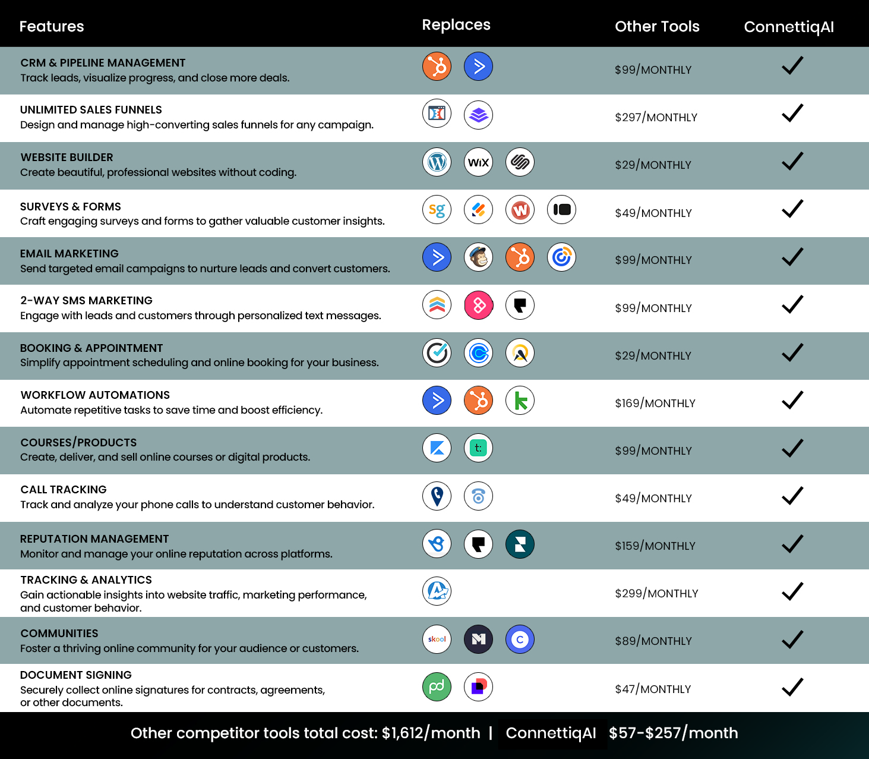This screenshot has width=869, height=759.
Task: Click the Skool logo in Communities row
Action: tap(437, 640)
